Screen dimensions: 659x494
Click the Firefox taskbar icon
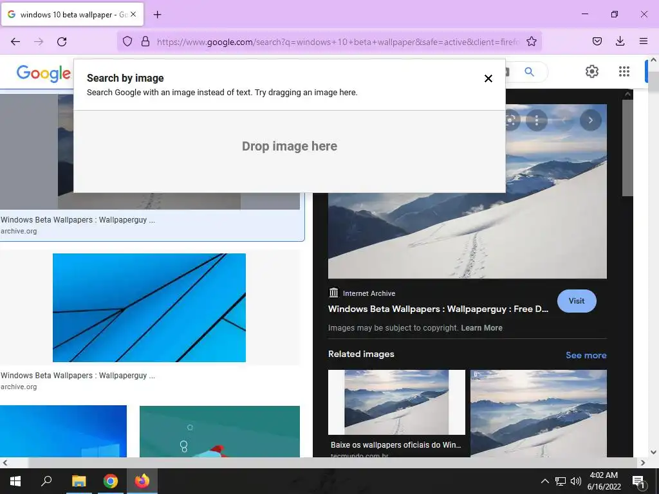pyautogui.click(x=142, y=481)
